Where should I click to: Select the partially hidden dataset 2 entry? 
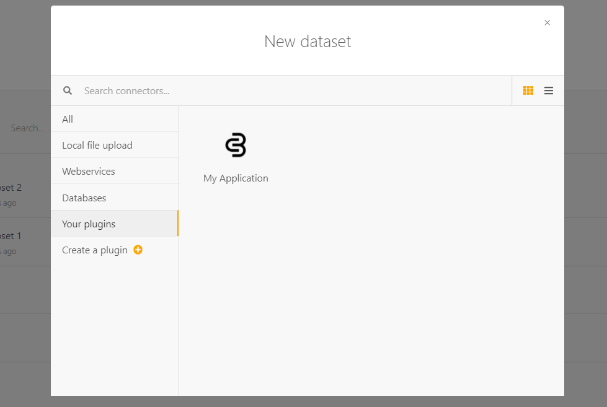[x=11, y=187]
